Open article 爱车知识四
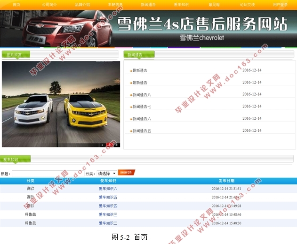Image resolution: width=297 pixels, height=244 pixels. click(108, 206)
